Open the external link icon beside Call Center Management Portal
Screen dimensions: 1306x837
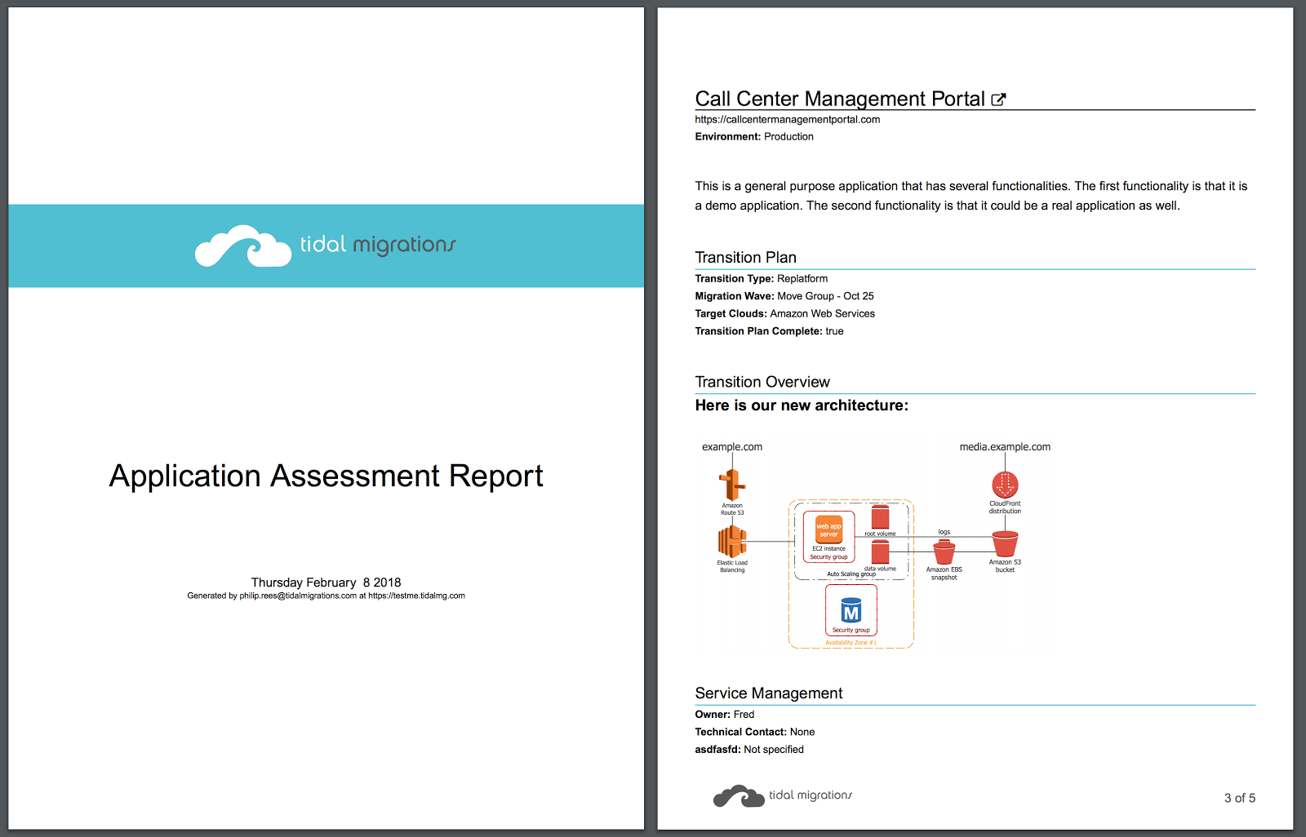pyautogui.click(x=998, y=100)
